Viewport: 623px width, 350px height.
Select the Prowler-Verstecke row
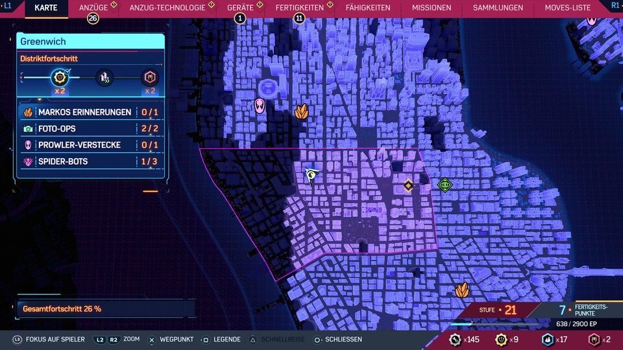pos(92,145)
